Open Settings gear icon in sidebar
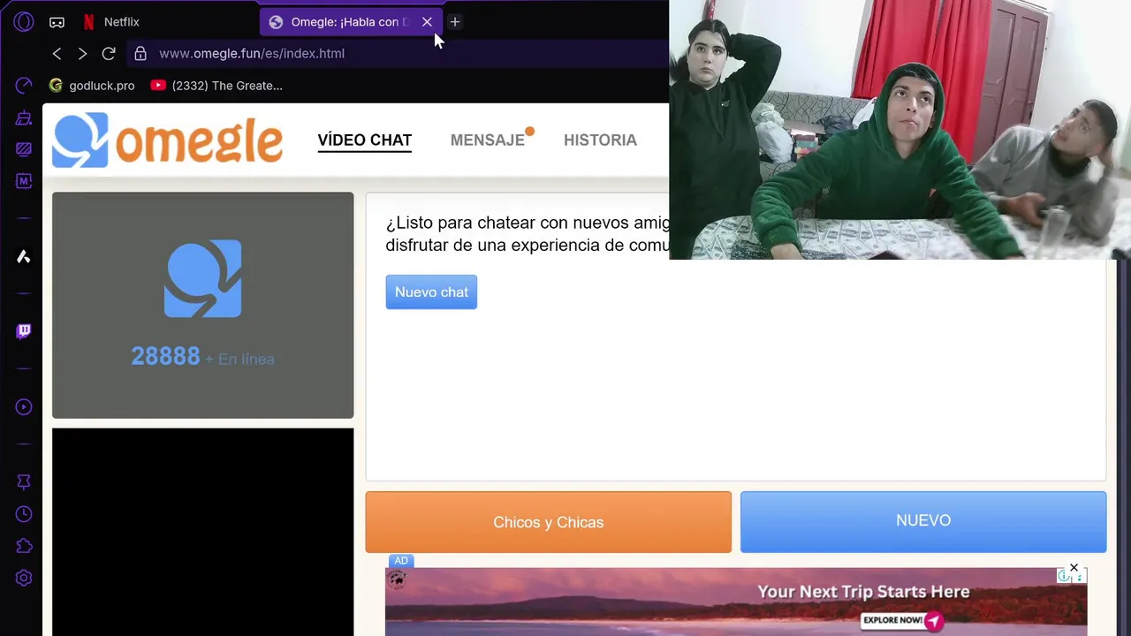The image size is (1131, 636). click(24, 578)
